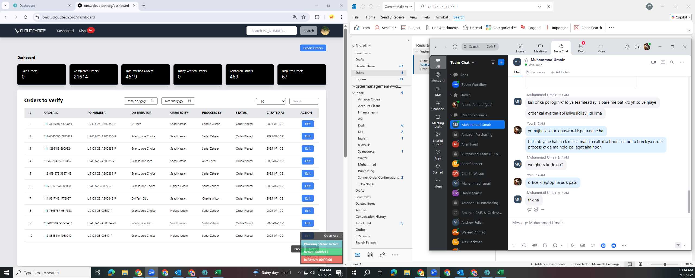Open Shared spaces in Zoom sidebar
The height and width of the screenshot is (278, 695).
(438, 139)
